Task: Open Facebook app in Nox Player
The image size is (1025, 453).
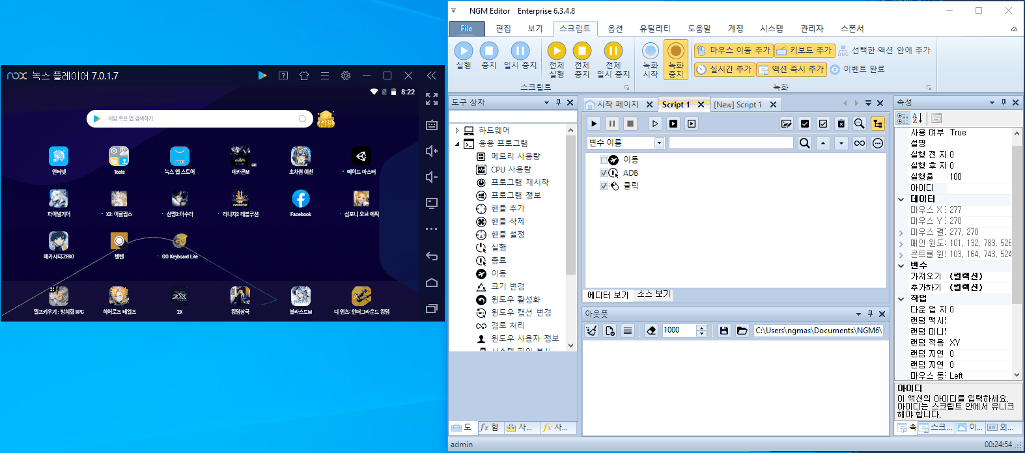Action: point(300,203)
